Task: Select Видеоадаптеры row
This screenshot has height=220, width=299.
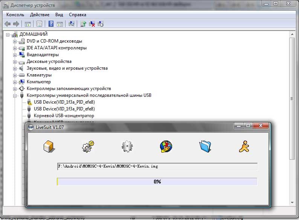Action: pos(43,55)
